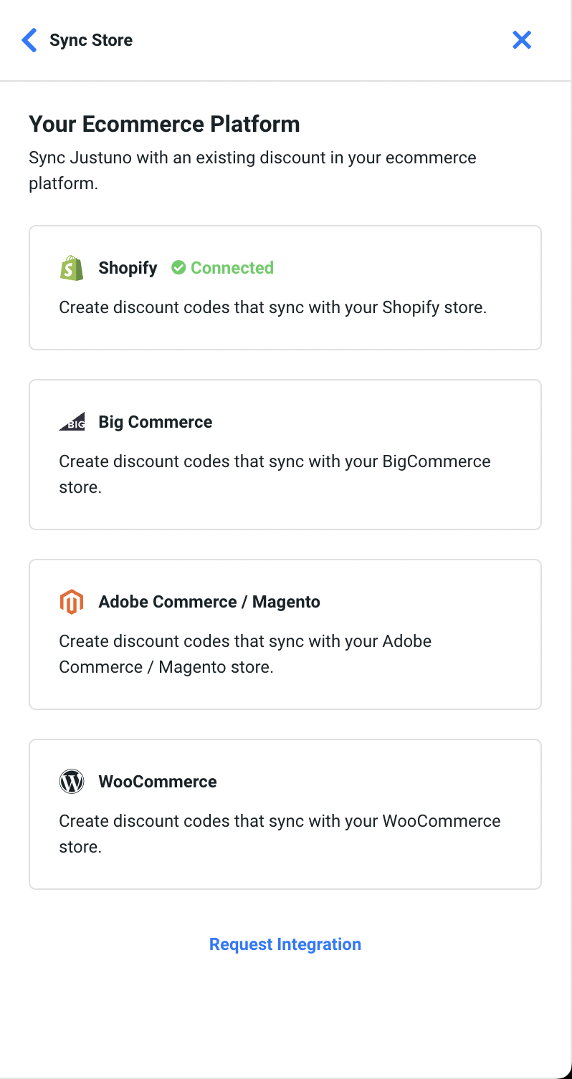The image size is (572, 1079).
Task: Click the orange Magento logo icon
Action: point(72,602)
